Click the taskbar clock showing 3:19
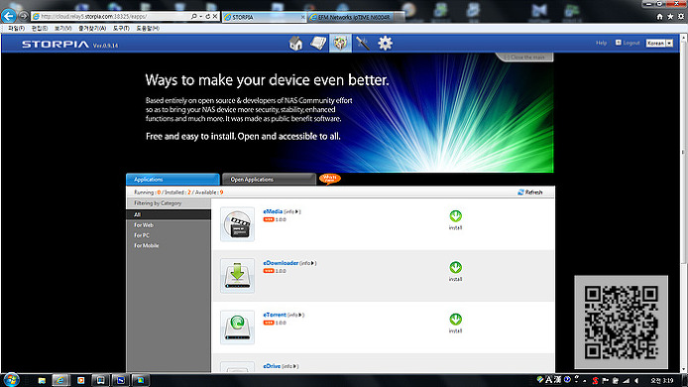 [661, 380]
